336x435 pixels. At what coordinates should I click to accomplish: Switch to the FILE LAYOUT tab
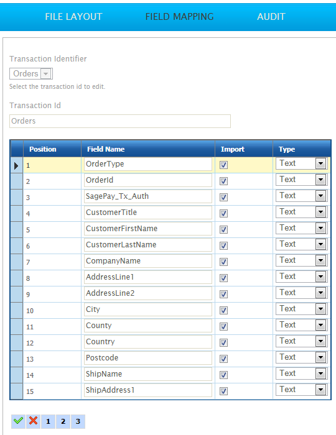pyautogui.click(x=73, y=17)
